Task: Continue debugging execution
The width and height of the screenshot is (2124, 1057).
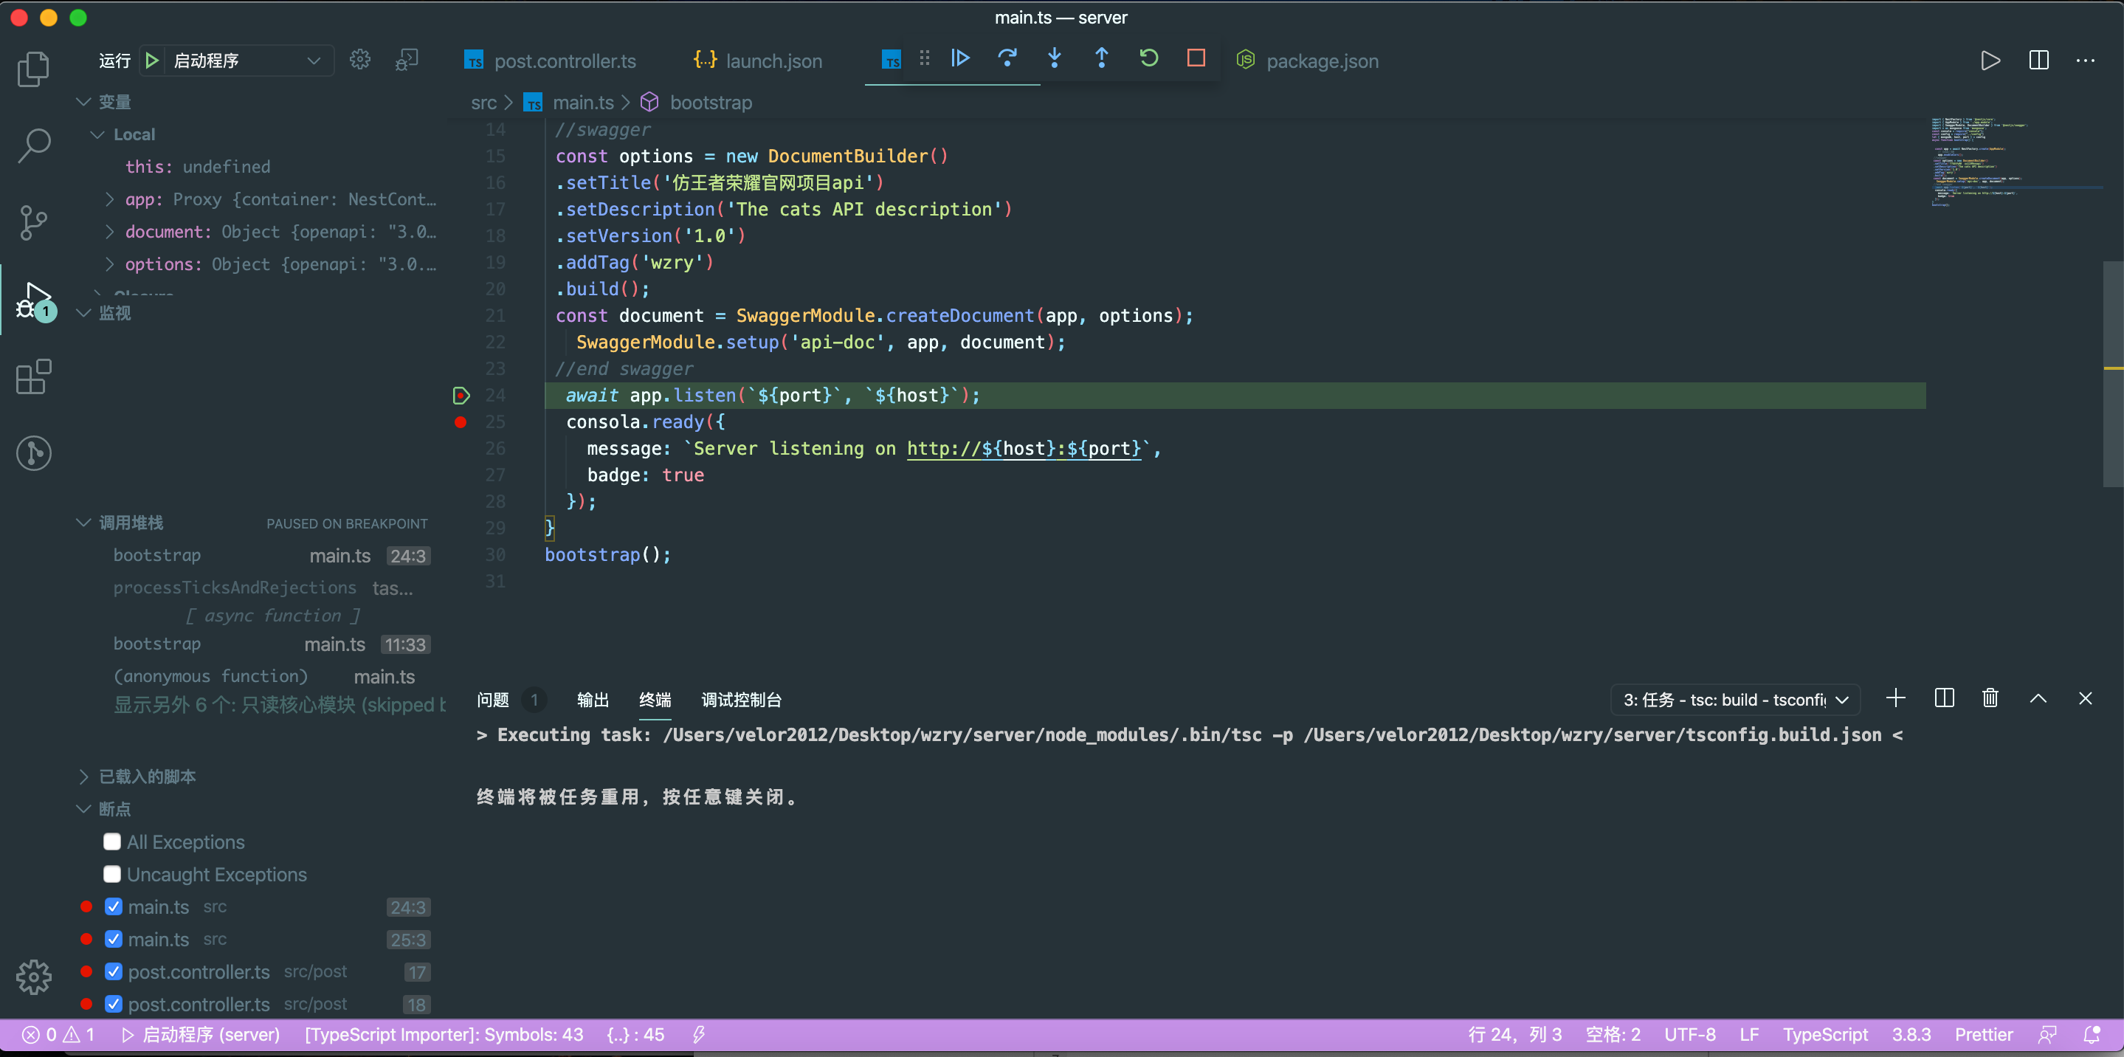Action: pyautogui.click(x=959, y=58)
